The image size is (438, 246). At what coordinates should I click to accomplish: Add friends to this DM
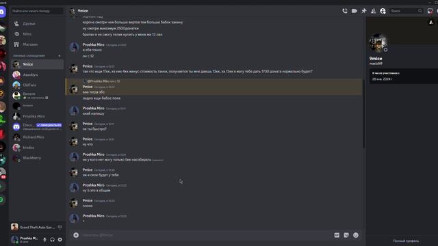click(x=373, y=11)
